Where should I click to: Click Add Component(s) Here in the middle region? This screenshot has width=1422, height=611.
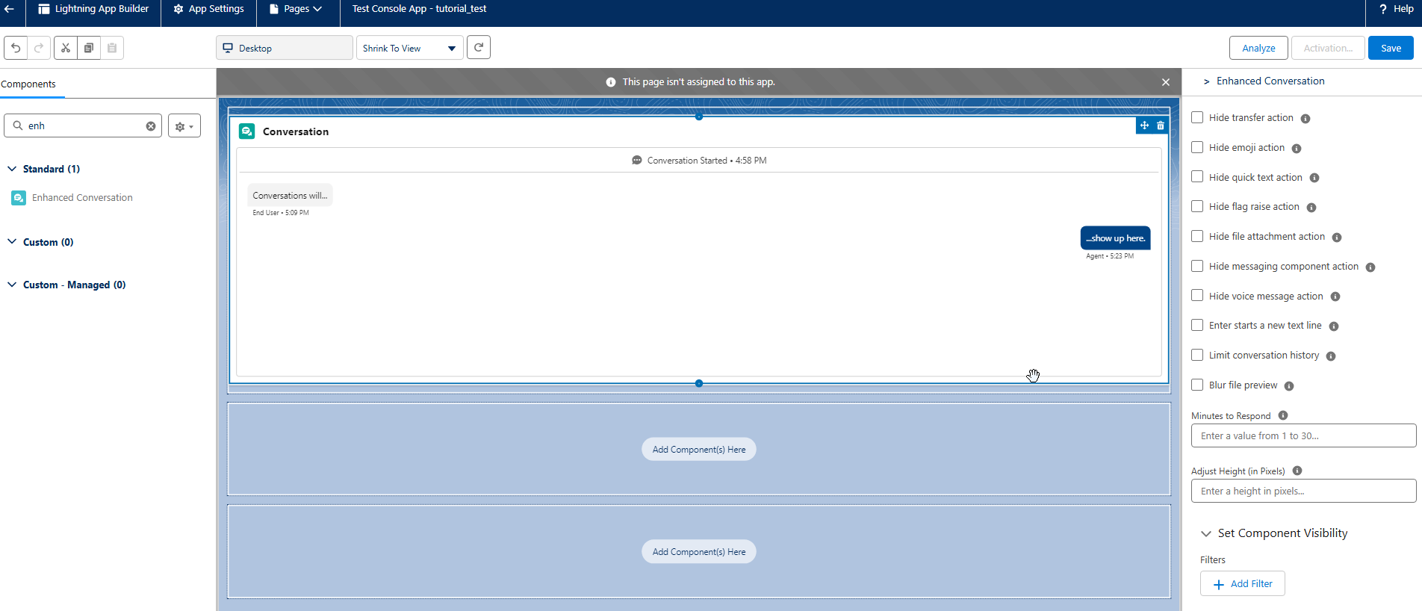tap(699, 450)
